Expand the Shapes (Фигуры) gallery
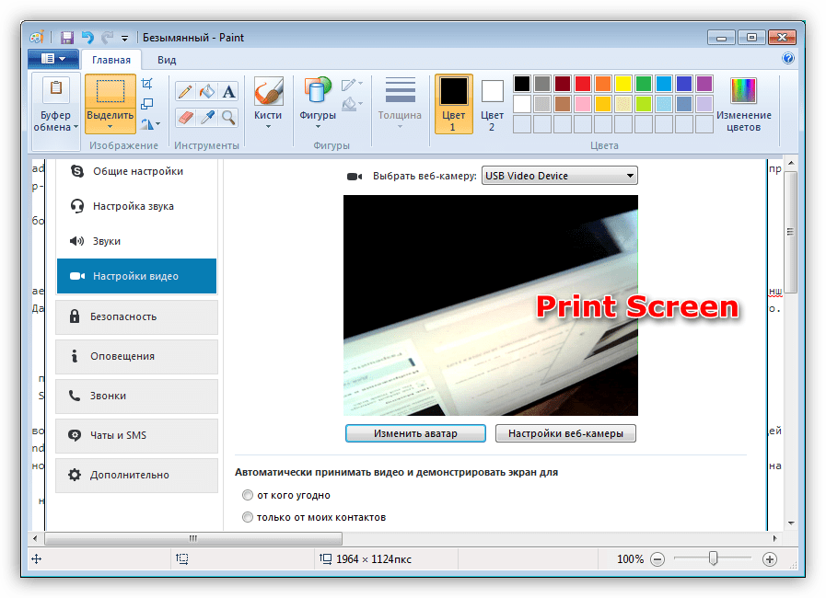 pos(317,127)
